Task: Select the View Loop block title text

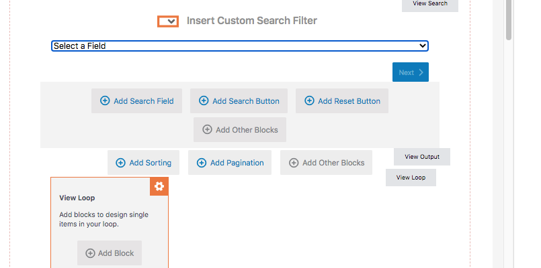Action: (77, 198)
